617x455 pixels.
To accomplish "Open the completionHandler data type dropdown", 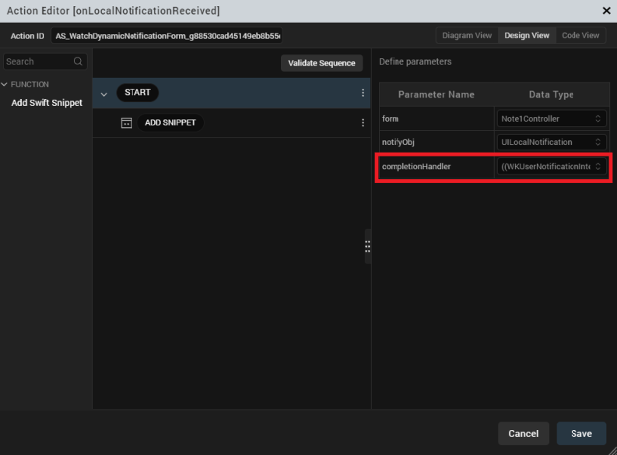I will pyautogui.click(x=552, y=167).
